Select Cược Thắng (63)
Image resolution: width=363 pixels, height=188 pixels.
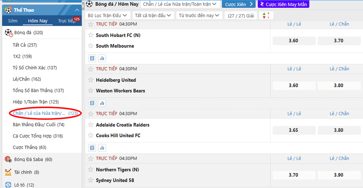tap(29, 148)
